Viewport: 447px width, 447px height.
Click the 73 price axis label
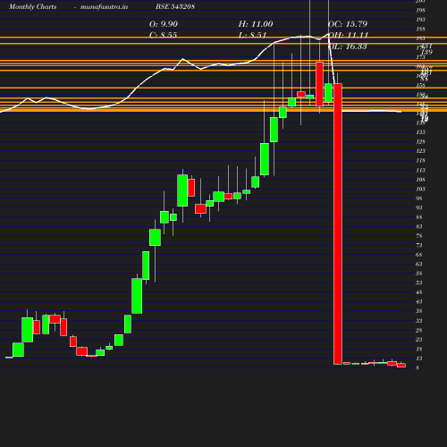click(x=419, y=245)
